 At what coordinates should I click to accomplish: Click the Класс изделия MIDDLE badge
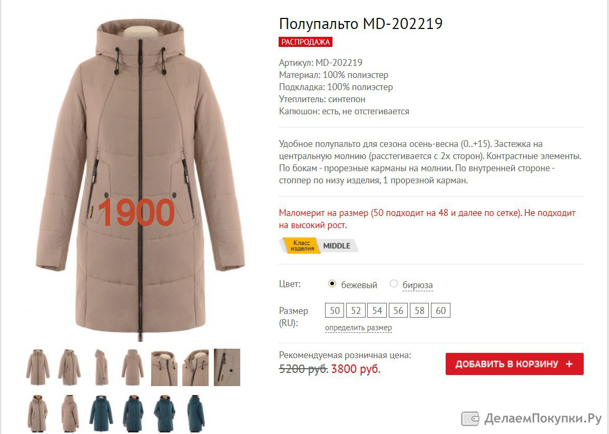(x=318, y=246)
